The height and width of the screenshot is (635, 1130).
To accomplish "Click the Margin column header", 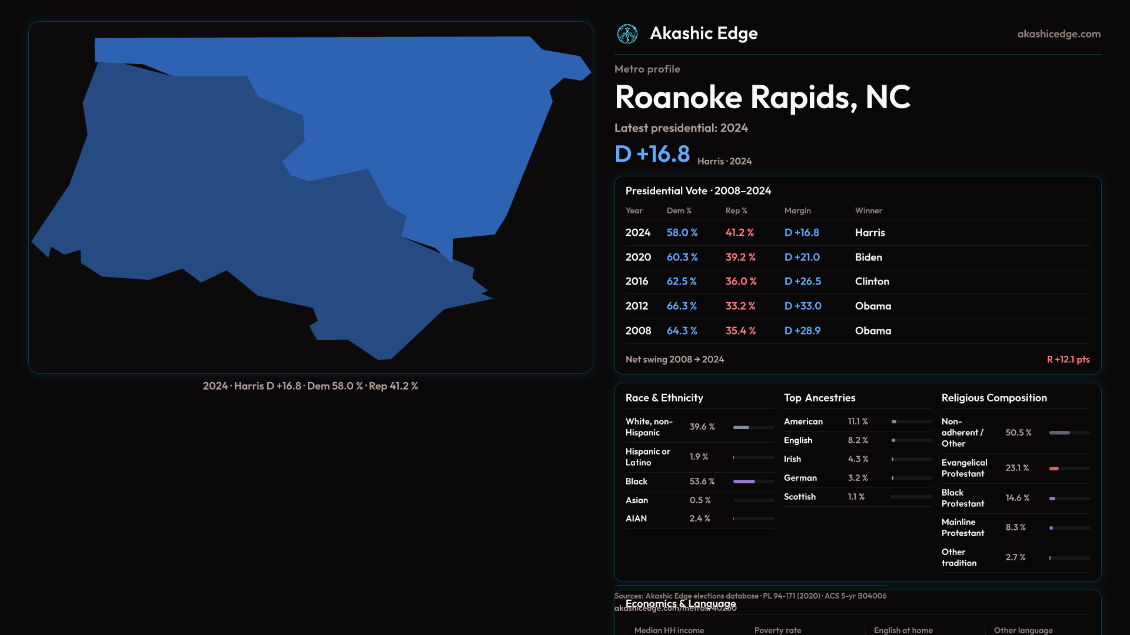I will point(797,210).
